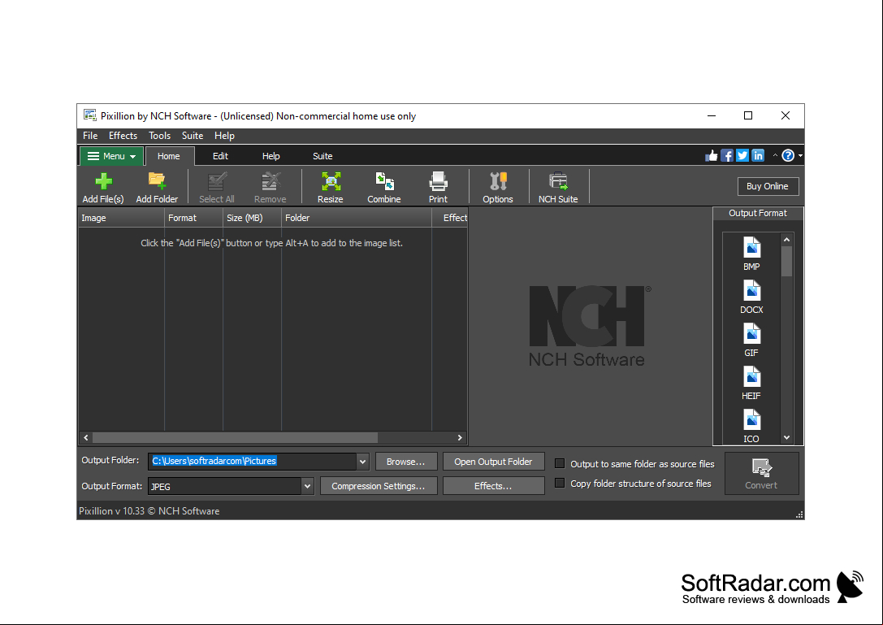The width and height of the screenshot is (883, 625).
Task: Open the Combine images tool
Action: (x=384, y=187)
